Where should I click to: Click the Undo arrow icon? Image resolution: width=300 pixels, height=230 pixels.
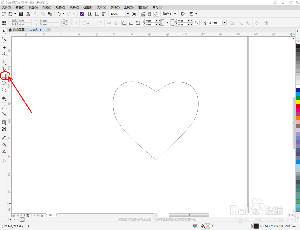point(59,14)
